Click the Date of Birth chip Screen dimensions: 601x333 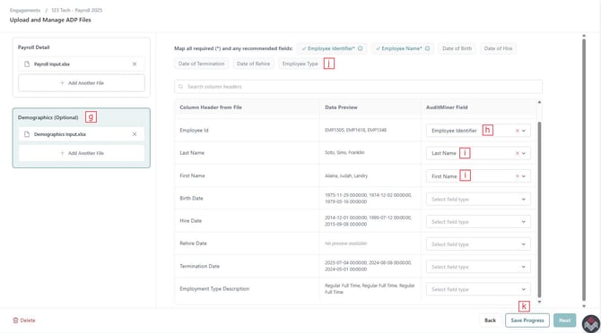pos(457,48)
